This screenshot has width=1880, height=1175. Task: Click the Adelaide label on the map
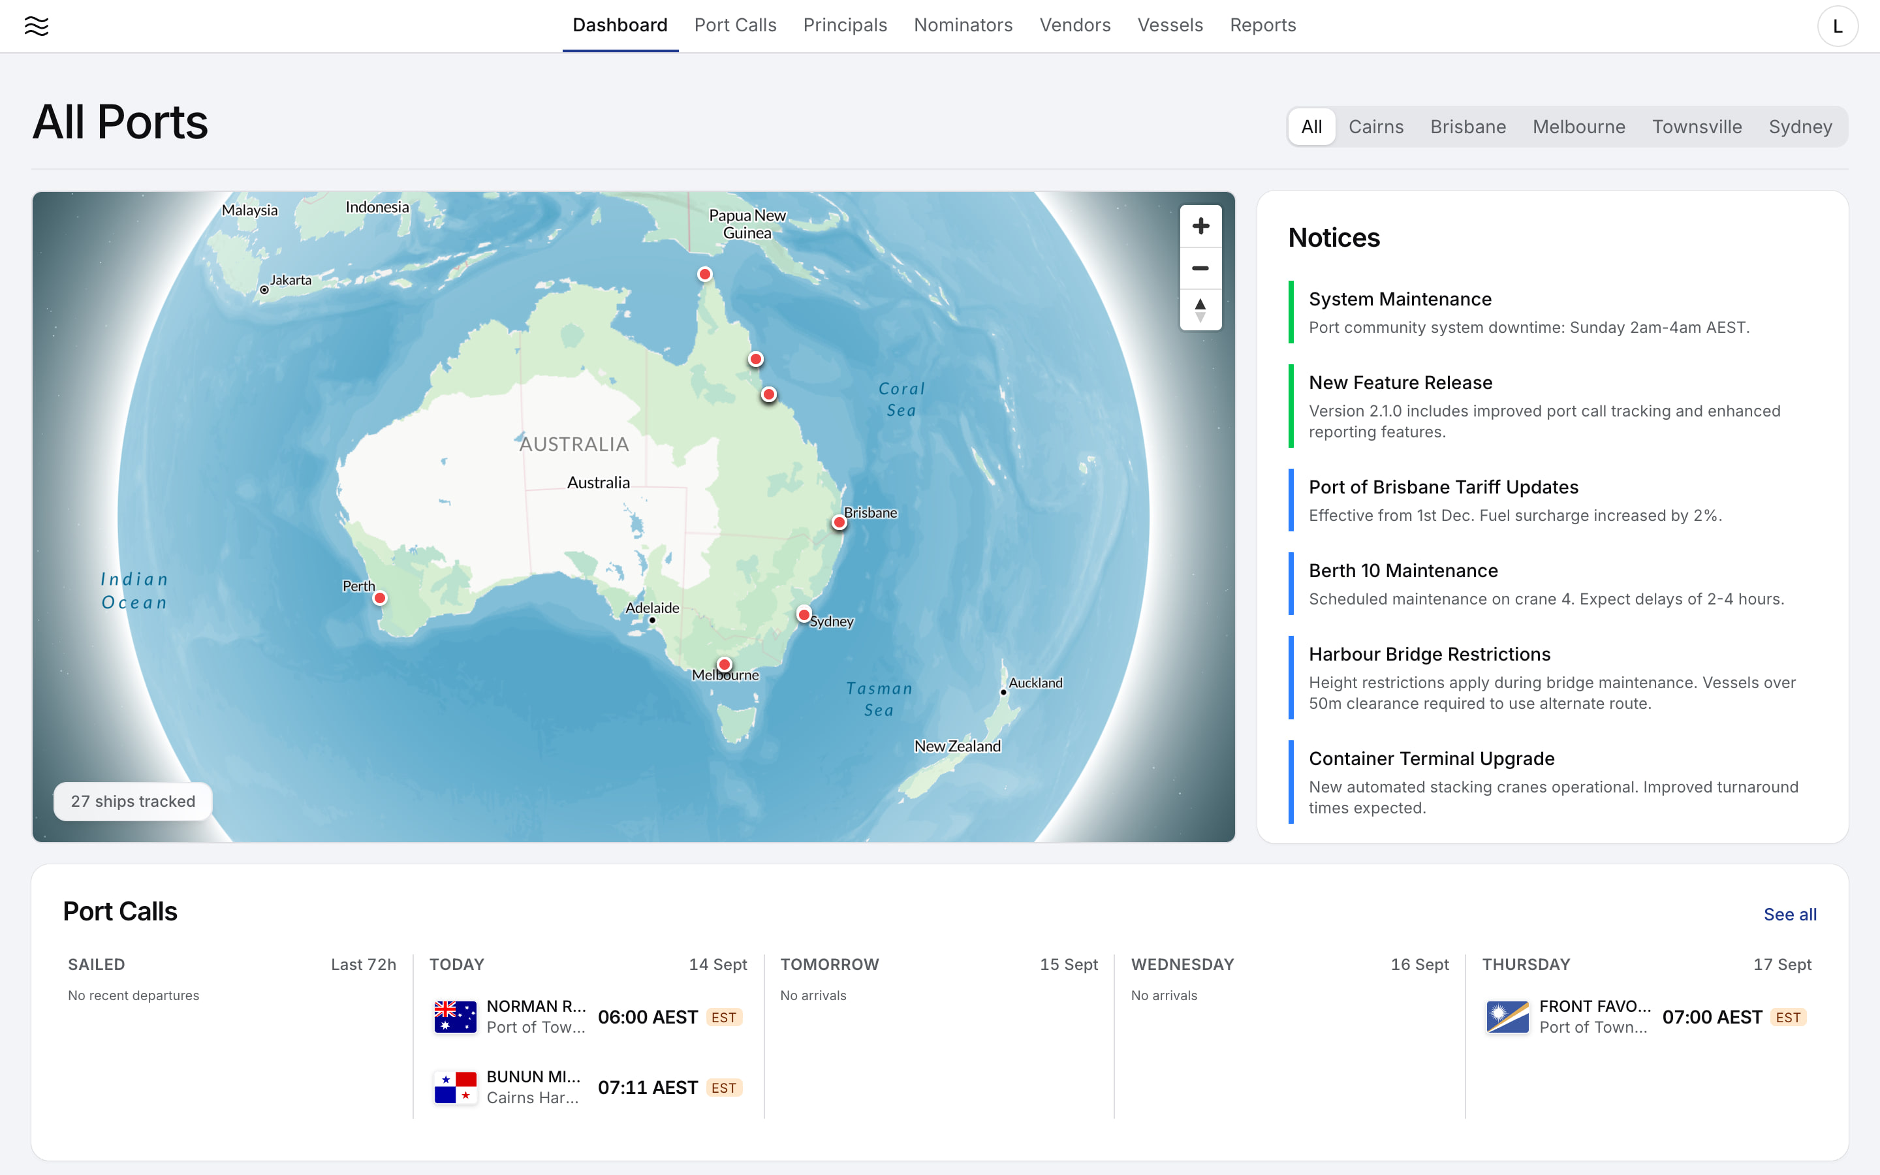pyautogui.click(x=653, y=608)
